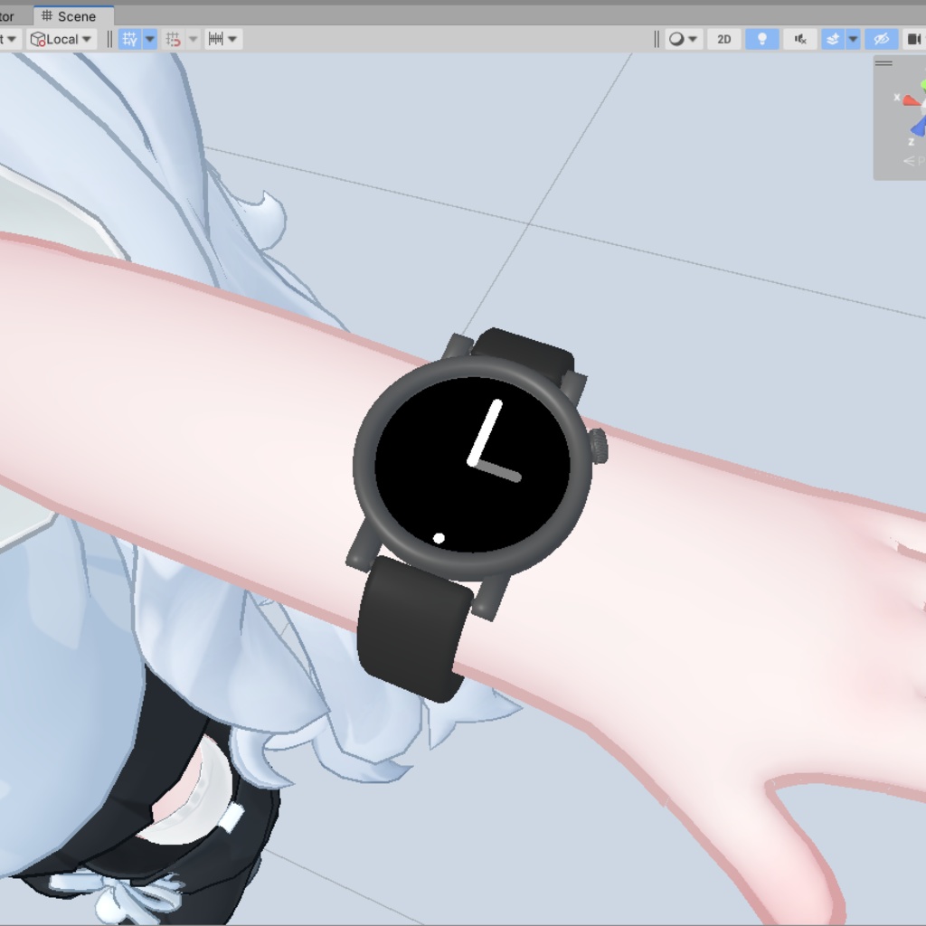The width and height of the screenshot is (926, 926).
Task: Click the handle orientation cube icon beside Local
Action: [38, 38]
